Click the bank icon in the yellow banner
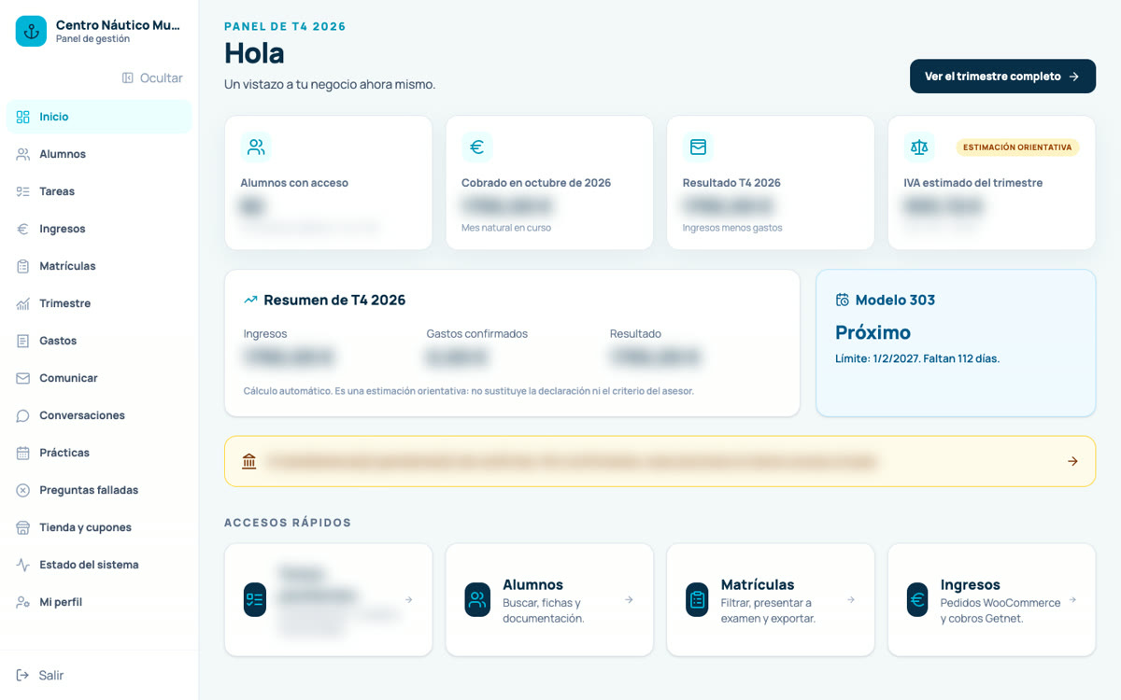 tap(248, 461)
